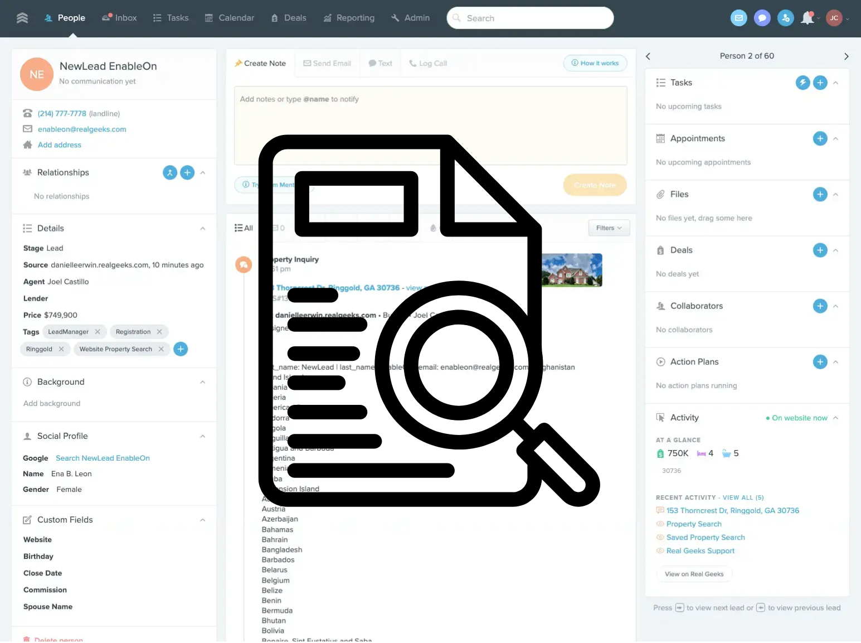Open the Tasks tab in the top navigation

(171, 18)
